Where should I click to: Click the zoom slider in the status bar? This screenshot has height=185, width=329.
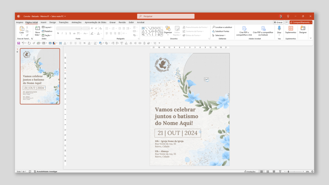[x=294, y=172]
